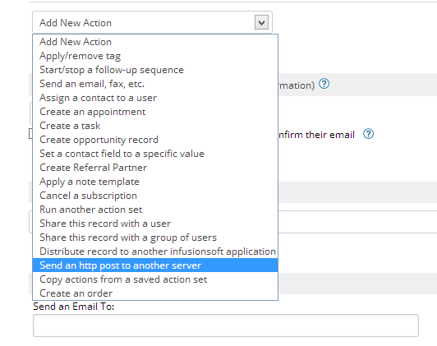This screenshot has height=346, width=437.
Task: Choose 'Share this record with a group of users'
Action: click(155, 238)
